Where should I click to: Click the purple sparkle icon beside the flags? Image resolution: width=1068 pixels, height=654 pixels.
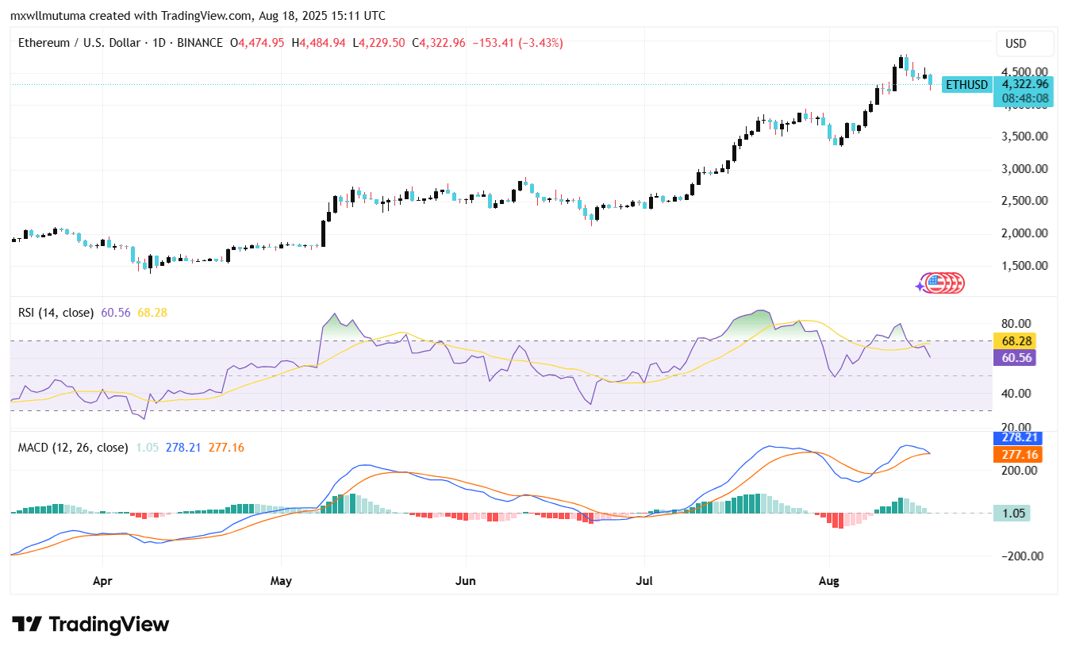click(921, 285)
